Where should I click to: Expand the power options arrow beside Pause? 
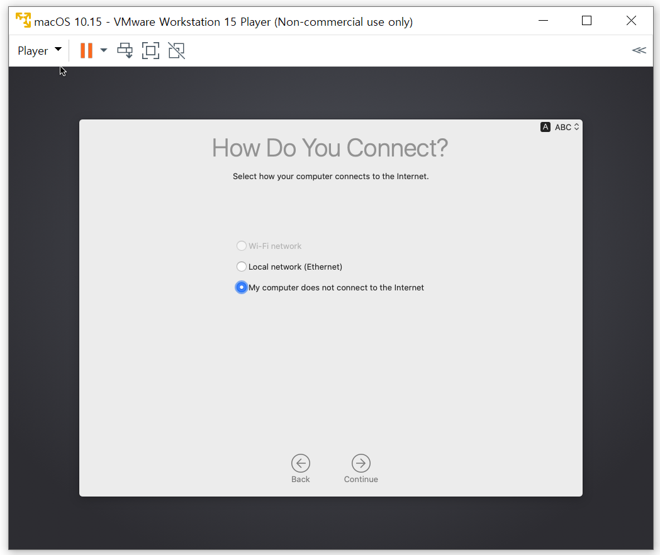pos(104,50)
